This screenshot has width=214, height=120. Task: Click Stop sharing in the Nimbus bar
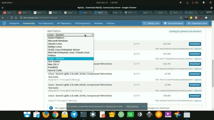[x=132, y=107]
